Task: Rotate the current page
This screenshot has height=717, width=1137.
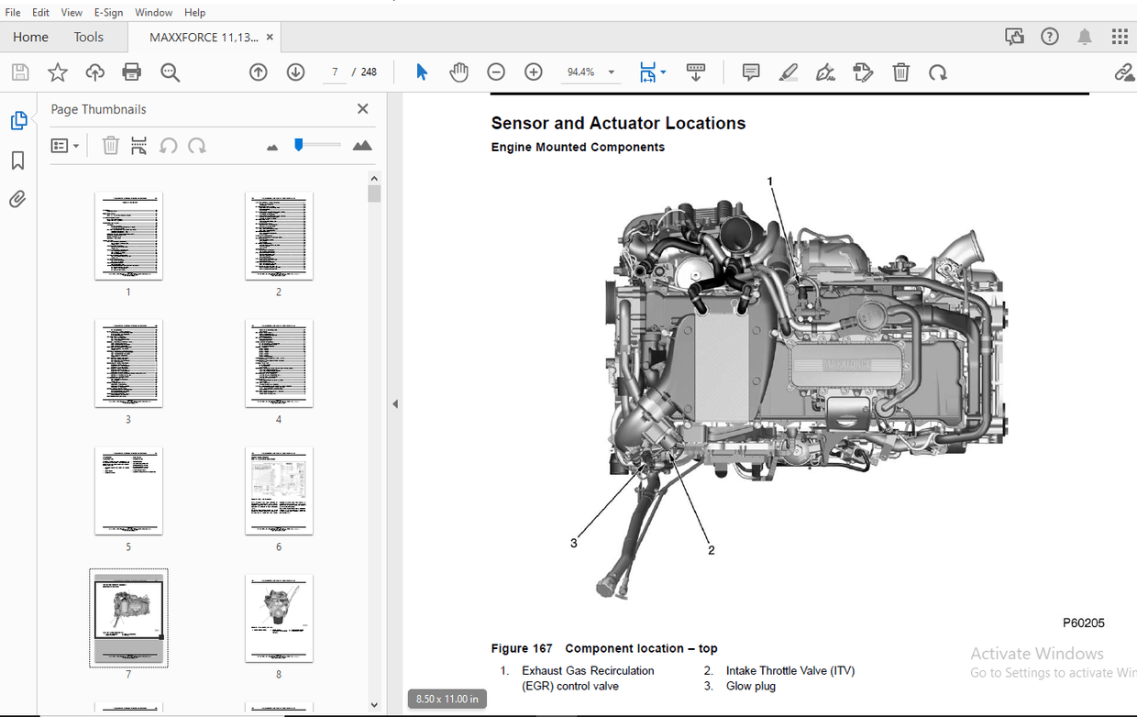Action: point(938,72)
